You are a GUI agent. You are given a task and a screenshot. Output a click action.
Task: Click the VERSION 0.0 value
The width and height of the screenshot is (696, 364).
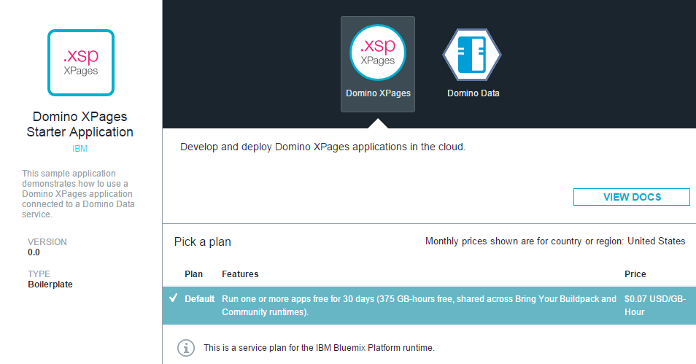coord(34,252)
